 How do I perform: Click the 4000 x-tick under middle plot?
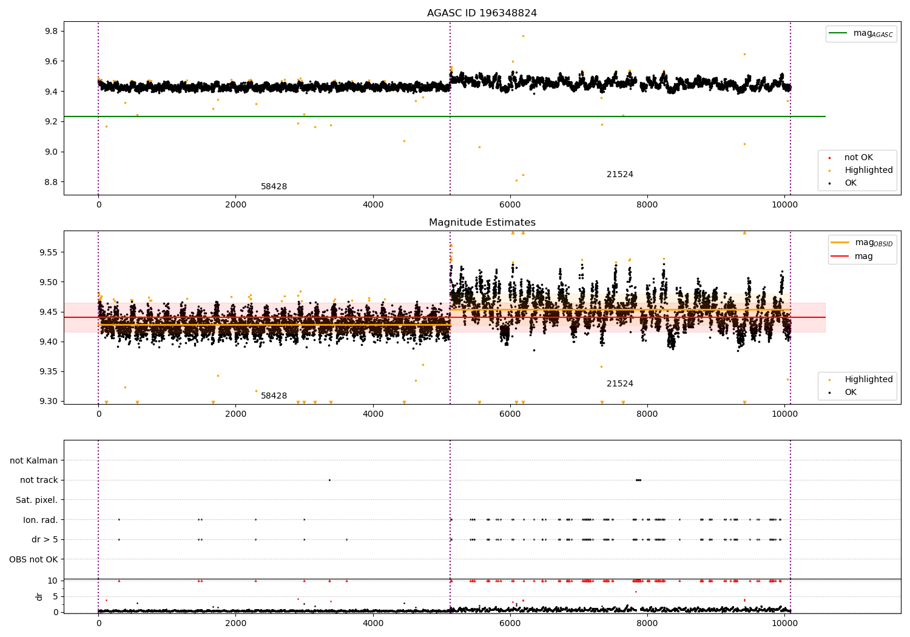[x=372, y=414]
